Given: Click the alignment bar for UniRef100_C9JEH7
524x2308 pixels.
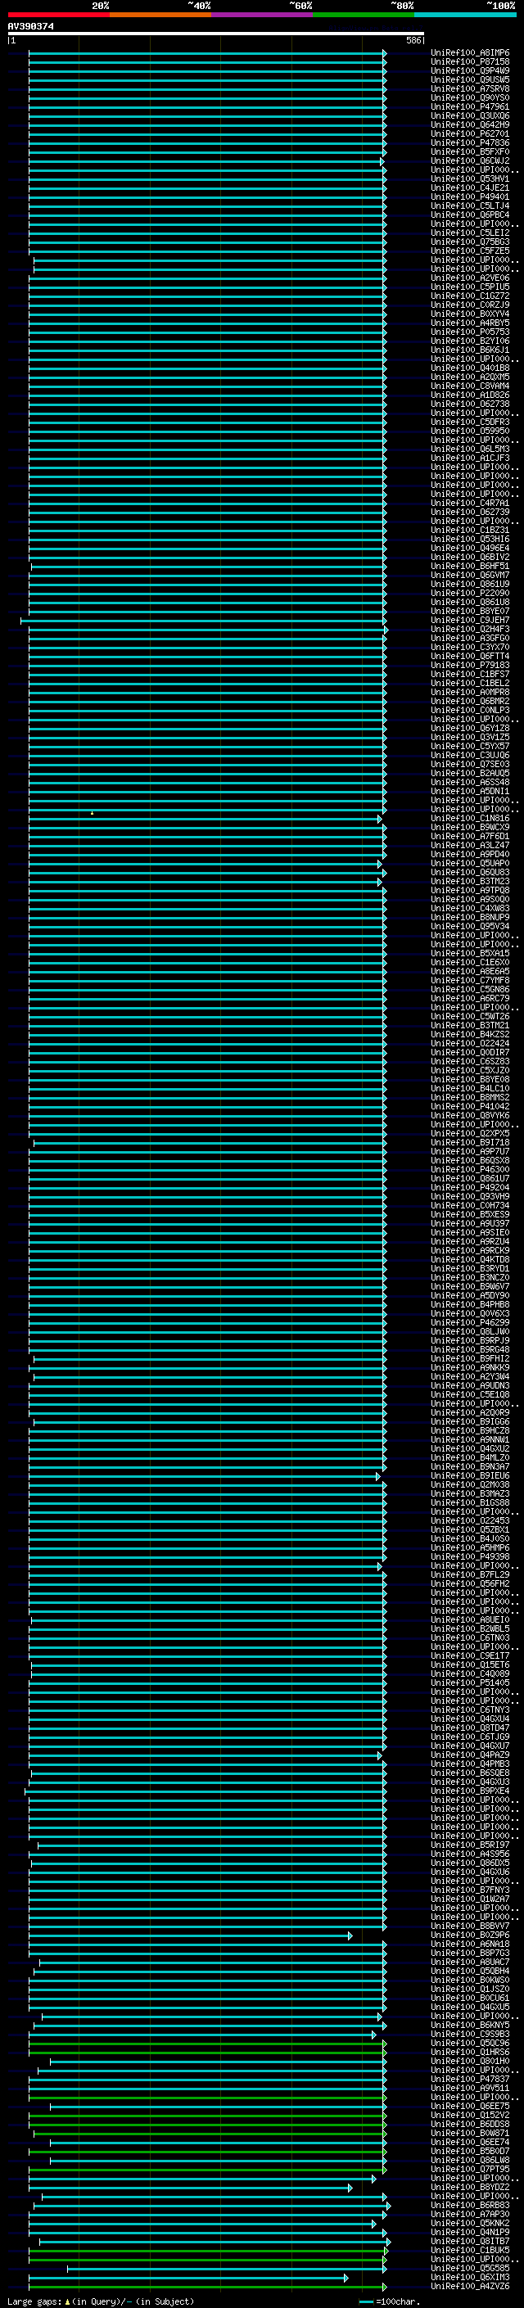Looking at the screenshot, I should point(204,620).
